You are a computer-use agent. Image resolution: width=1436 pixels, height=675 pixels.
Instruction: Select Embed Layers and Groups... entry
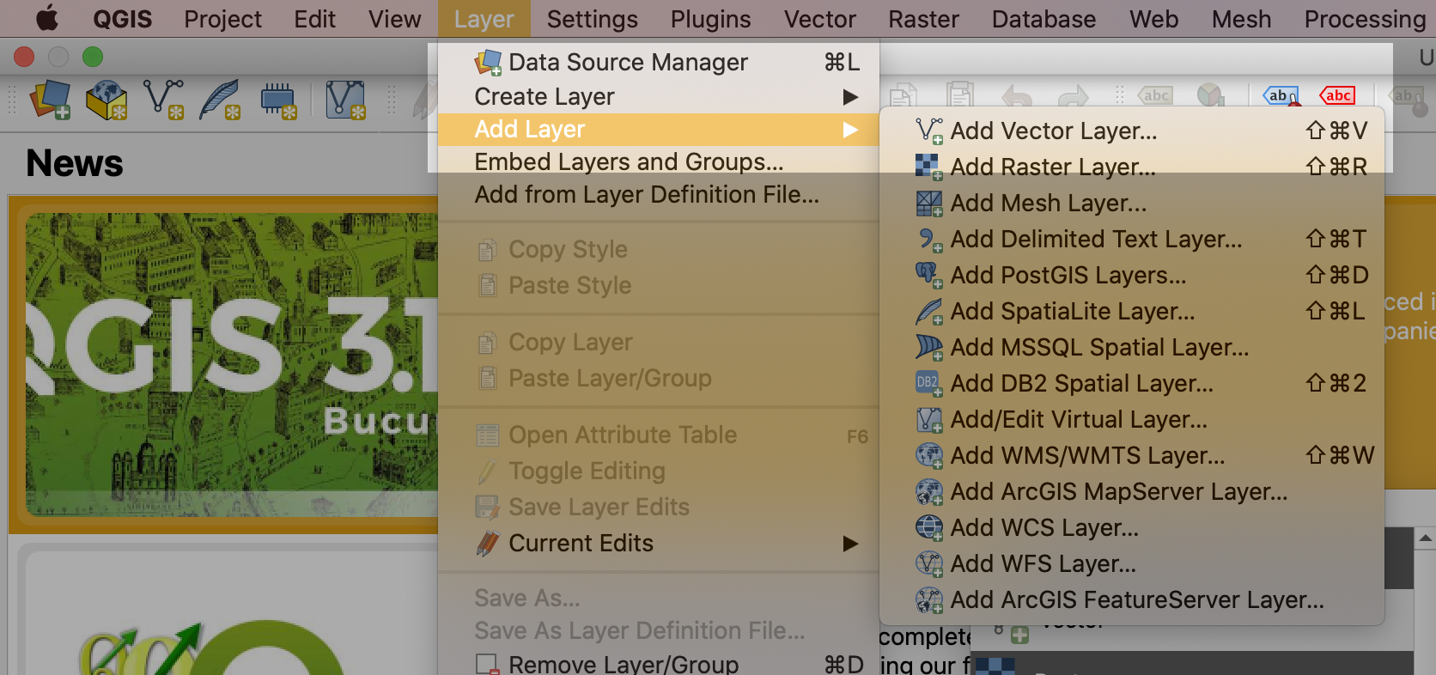tap(659, 162)
